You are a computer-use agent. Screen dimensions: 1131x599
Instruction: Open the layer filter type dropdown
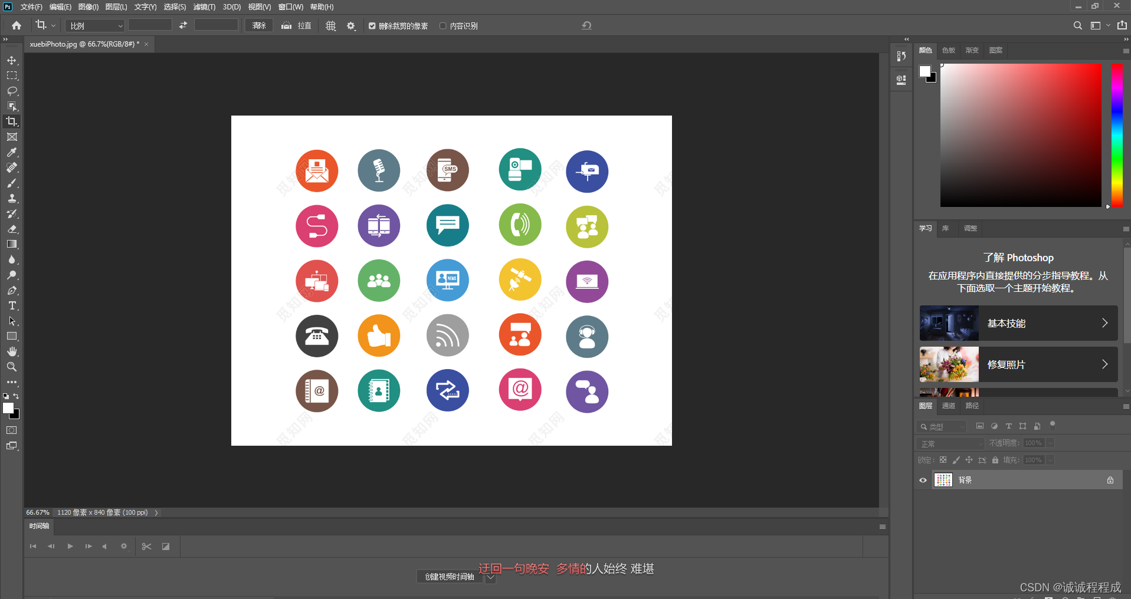[x=942, y=426]
